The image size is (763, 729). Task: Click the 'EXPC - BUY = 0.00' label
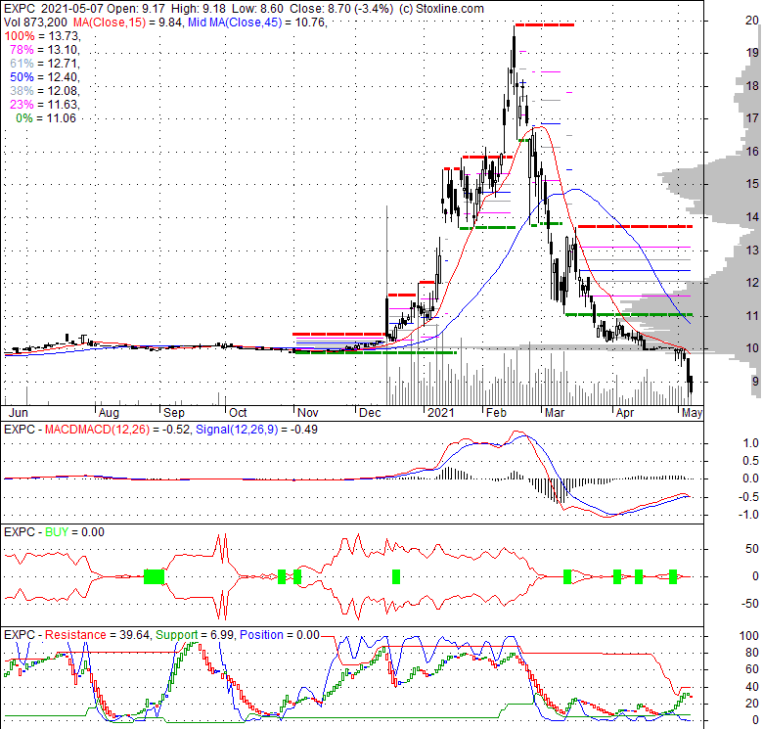point(54,532)
